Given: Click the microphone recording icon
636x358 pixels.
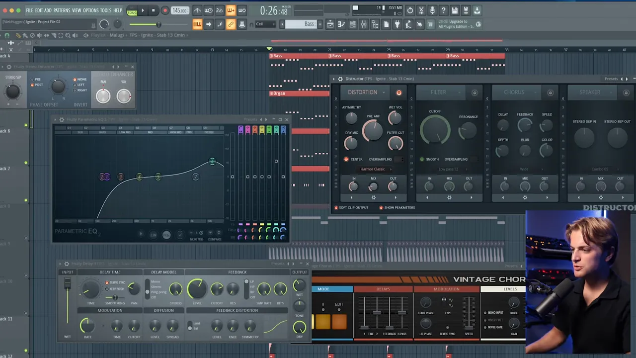Looking at the screenshot, I should click(x=432, y=10).
